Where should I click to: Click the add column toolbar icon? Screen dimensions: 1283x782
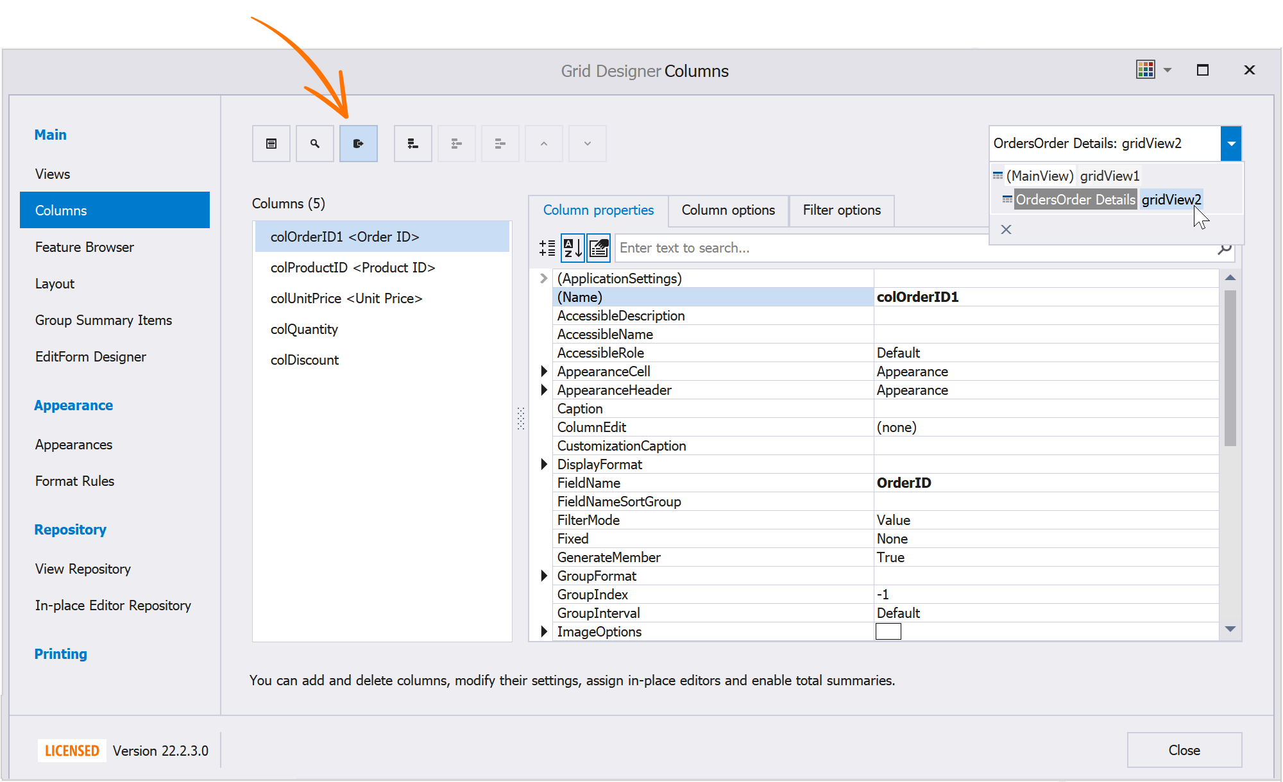click(413, 144)
